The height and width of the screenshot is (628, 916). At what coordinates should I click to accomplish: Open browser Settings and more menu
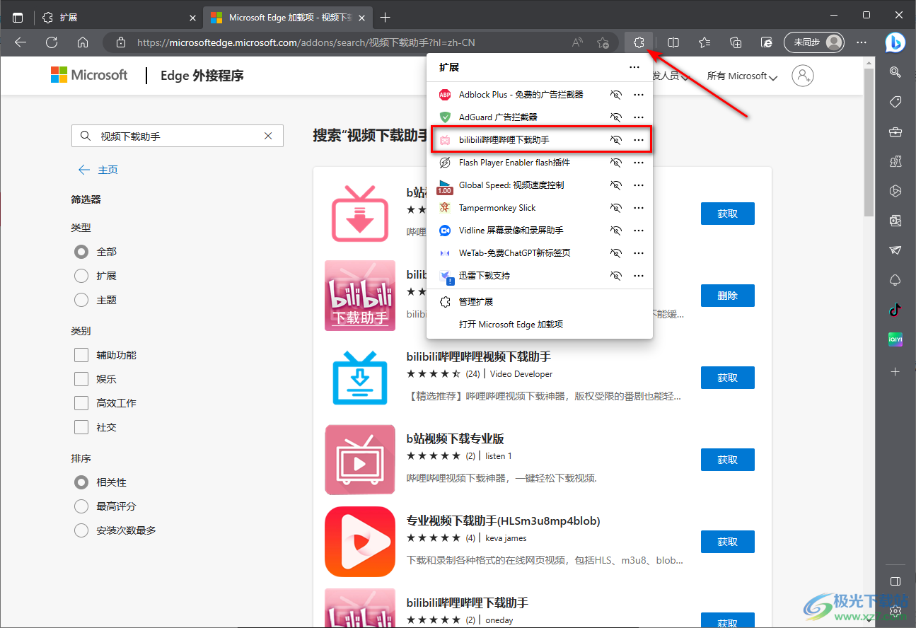tap(861, 42)
